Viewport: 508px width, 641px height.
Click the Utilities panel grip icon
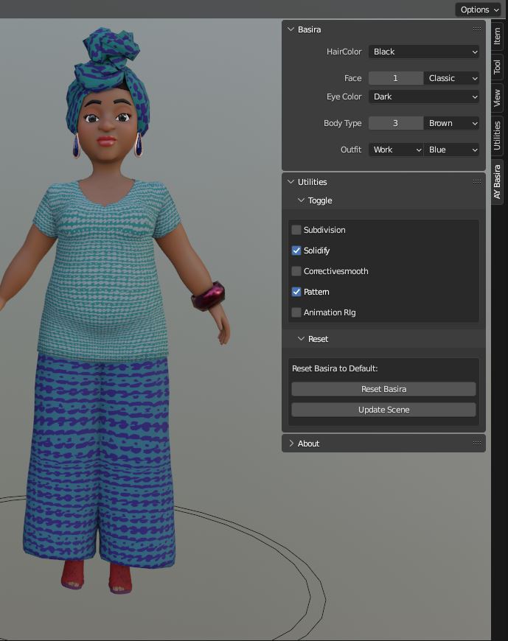(477, 181)
